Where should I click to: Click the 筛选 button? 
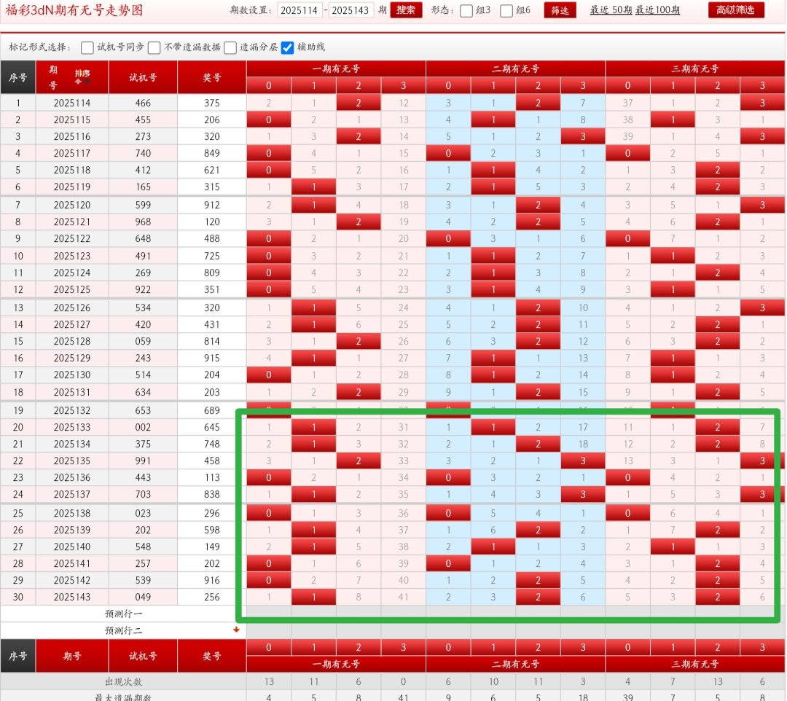pos(560,10)
